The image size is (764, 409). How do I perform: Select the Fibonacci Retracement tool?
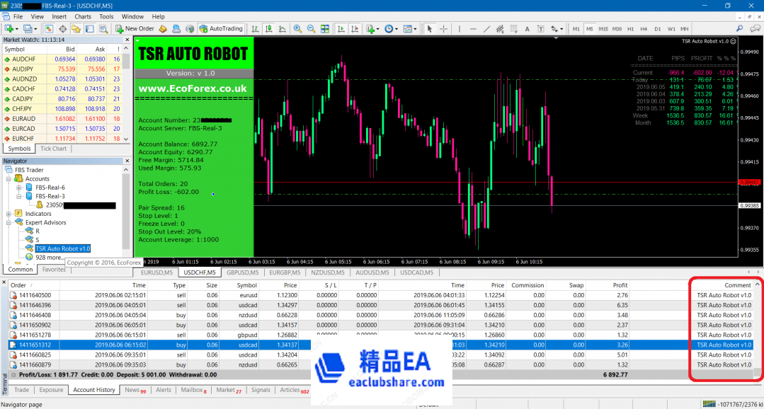[513, 29]
